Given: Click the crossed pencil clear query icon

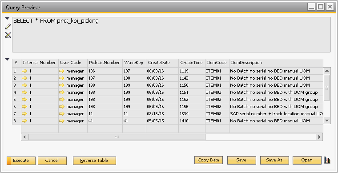Looking at the screenshot, I should [x=8, y=35].
